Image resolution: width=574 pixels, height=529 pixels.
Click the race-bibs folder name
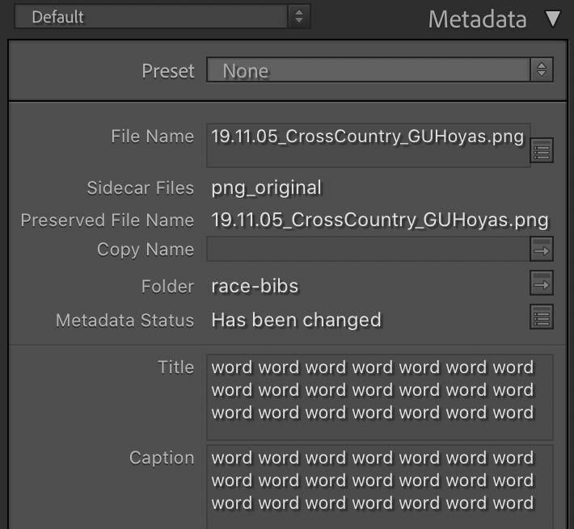click(x=255, y=286)
